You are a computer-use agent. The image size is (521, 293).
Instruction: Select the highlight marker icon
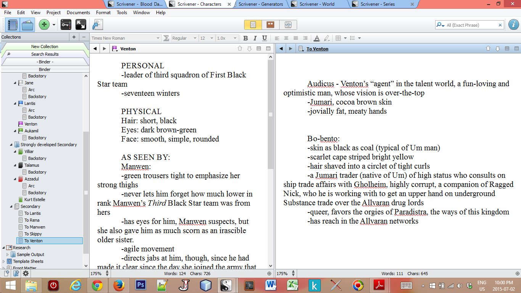(326, 38)
